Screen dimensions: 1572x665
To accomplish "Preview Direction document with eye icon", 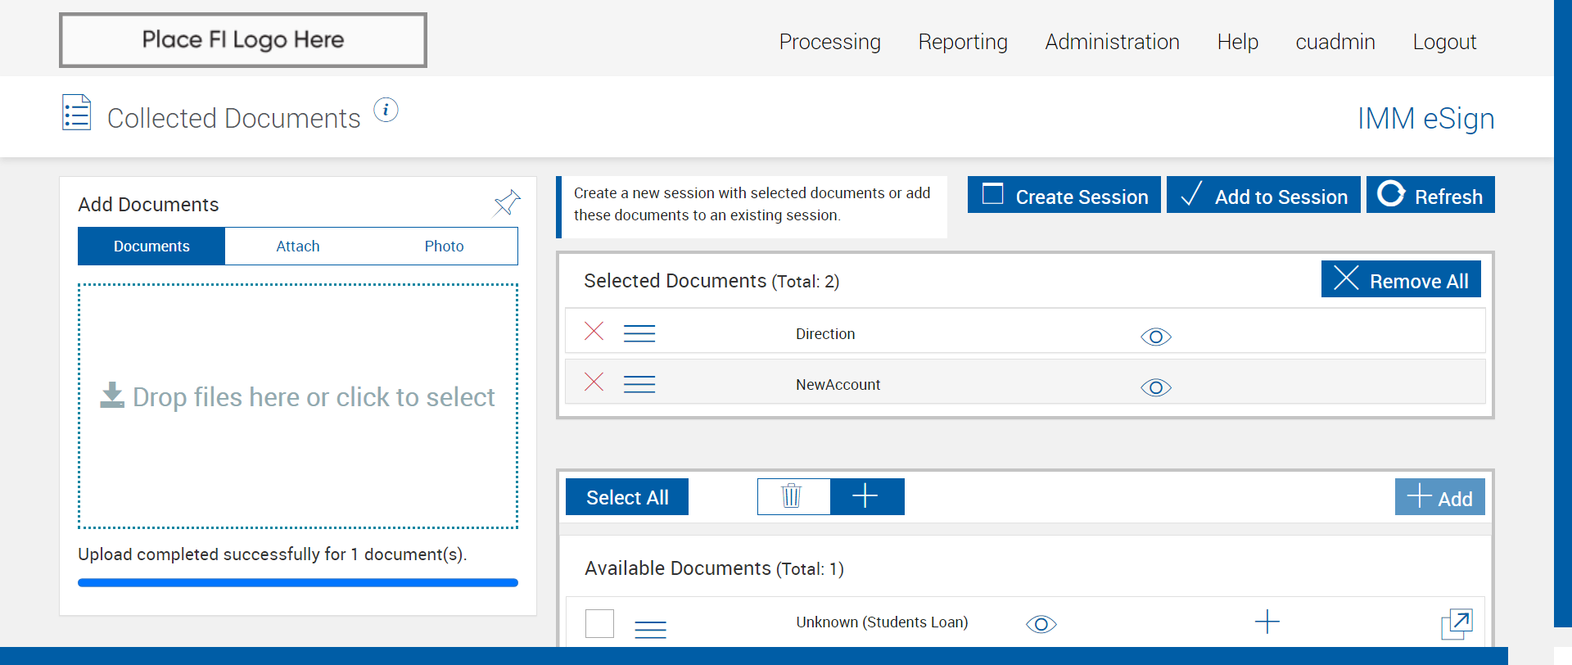I will (1155, 337).
